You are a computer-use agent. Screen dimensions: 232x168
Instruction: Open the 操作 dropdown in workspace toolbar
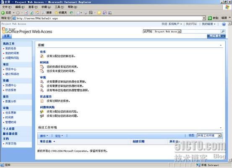(44, 136)
